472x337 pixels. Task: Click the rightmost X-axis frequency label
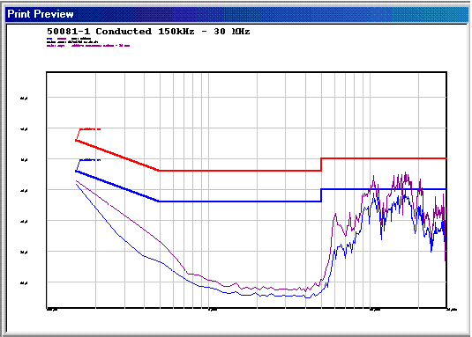coord(452,310)
